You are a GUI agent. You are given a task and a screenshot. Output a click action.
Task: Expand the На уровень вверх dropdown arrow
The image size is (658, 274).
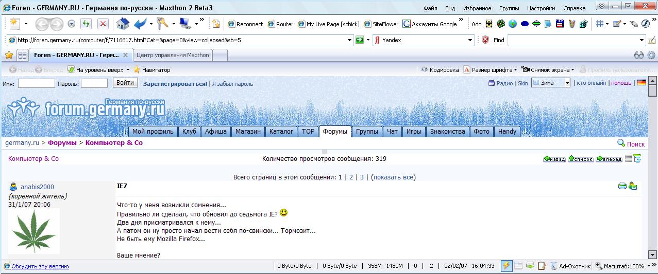[128, 70]
